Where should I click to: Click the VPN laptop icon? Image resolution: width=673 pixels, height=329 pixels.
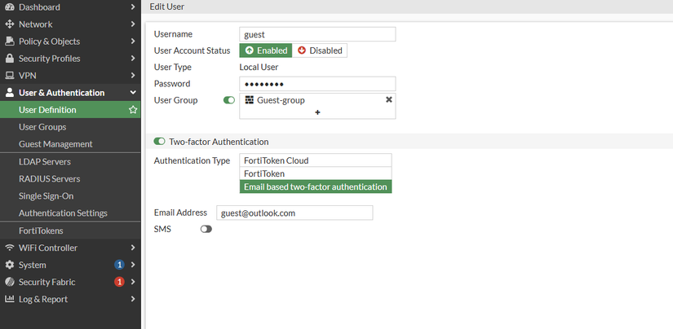tap(10, 76)
